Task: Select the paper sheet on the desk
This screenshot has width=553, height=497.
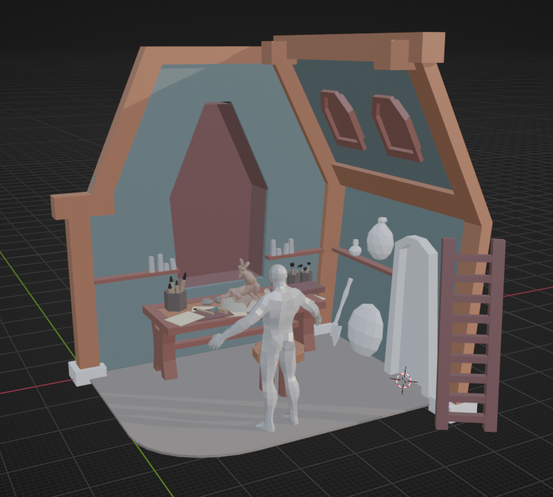Action: click(x=183, y=319)
